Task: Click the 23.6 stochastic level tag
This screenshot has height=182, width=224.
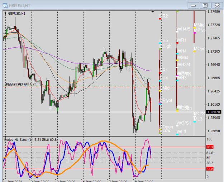Action: click(210, 169)
